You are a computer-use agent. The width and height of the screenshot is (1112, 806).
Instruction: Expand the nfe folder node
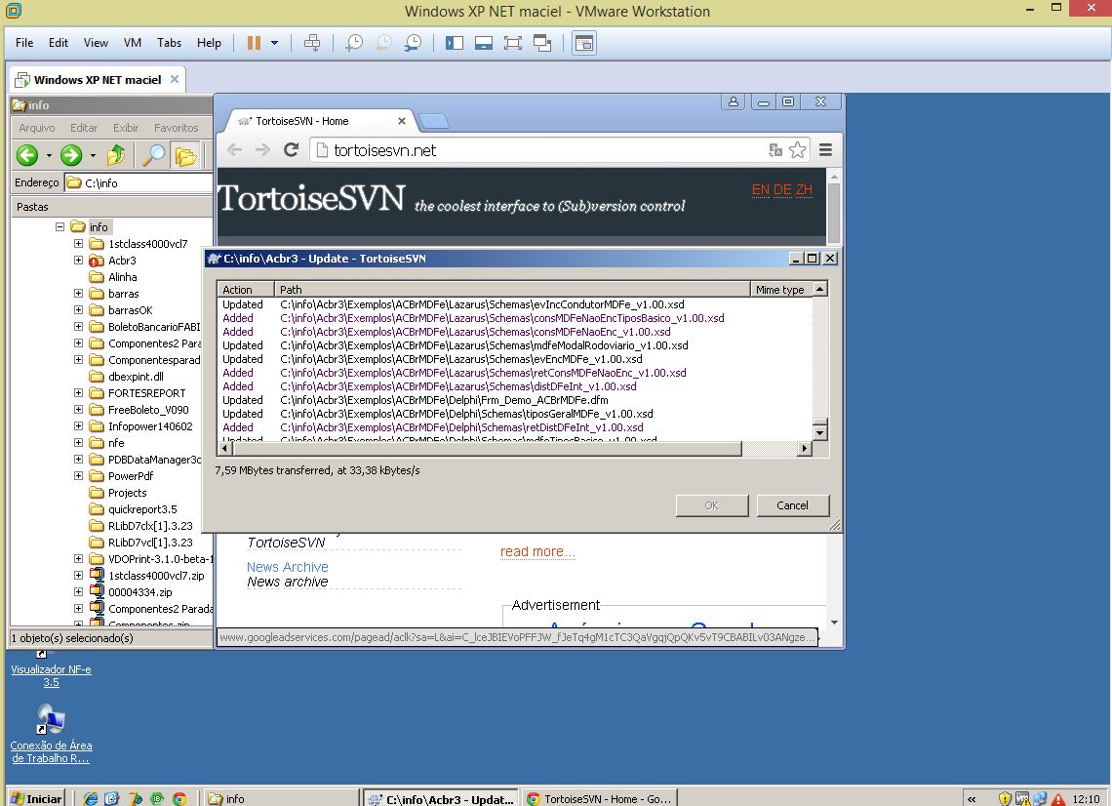click(78, 442)
